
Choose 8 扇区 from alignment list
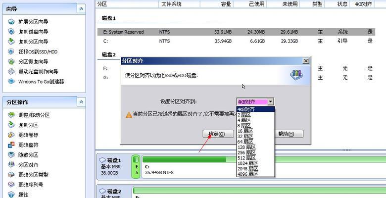pos(255,126)
